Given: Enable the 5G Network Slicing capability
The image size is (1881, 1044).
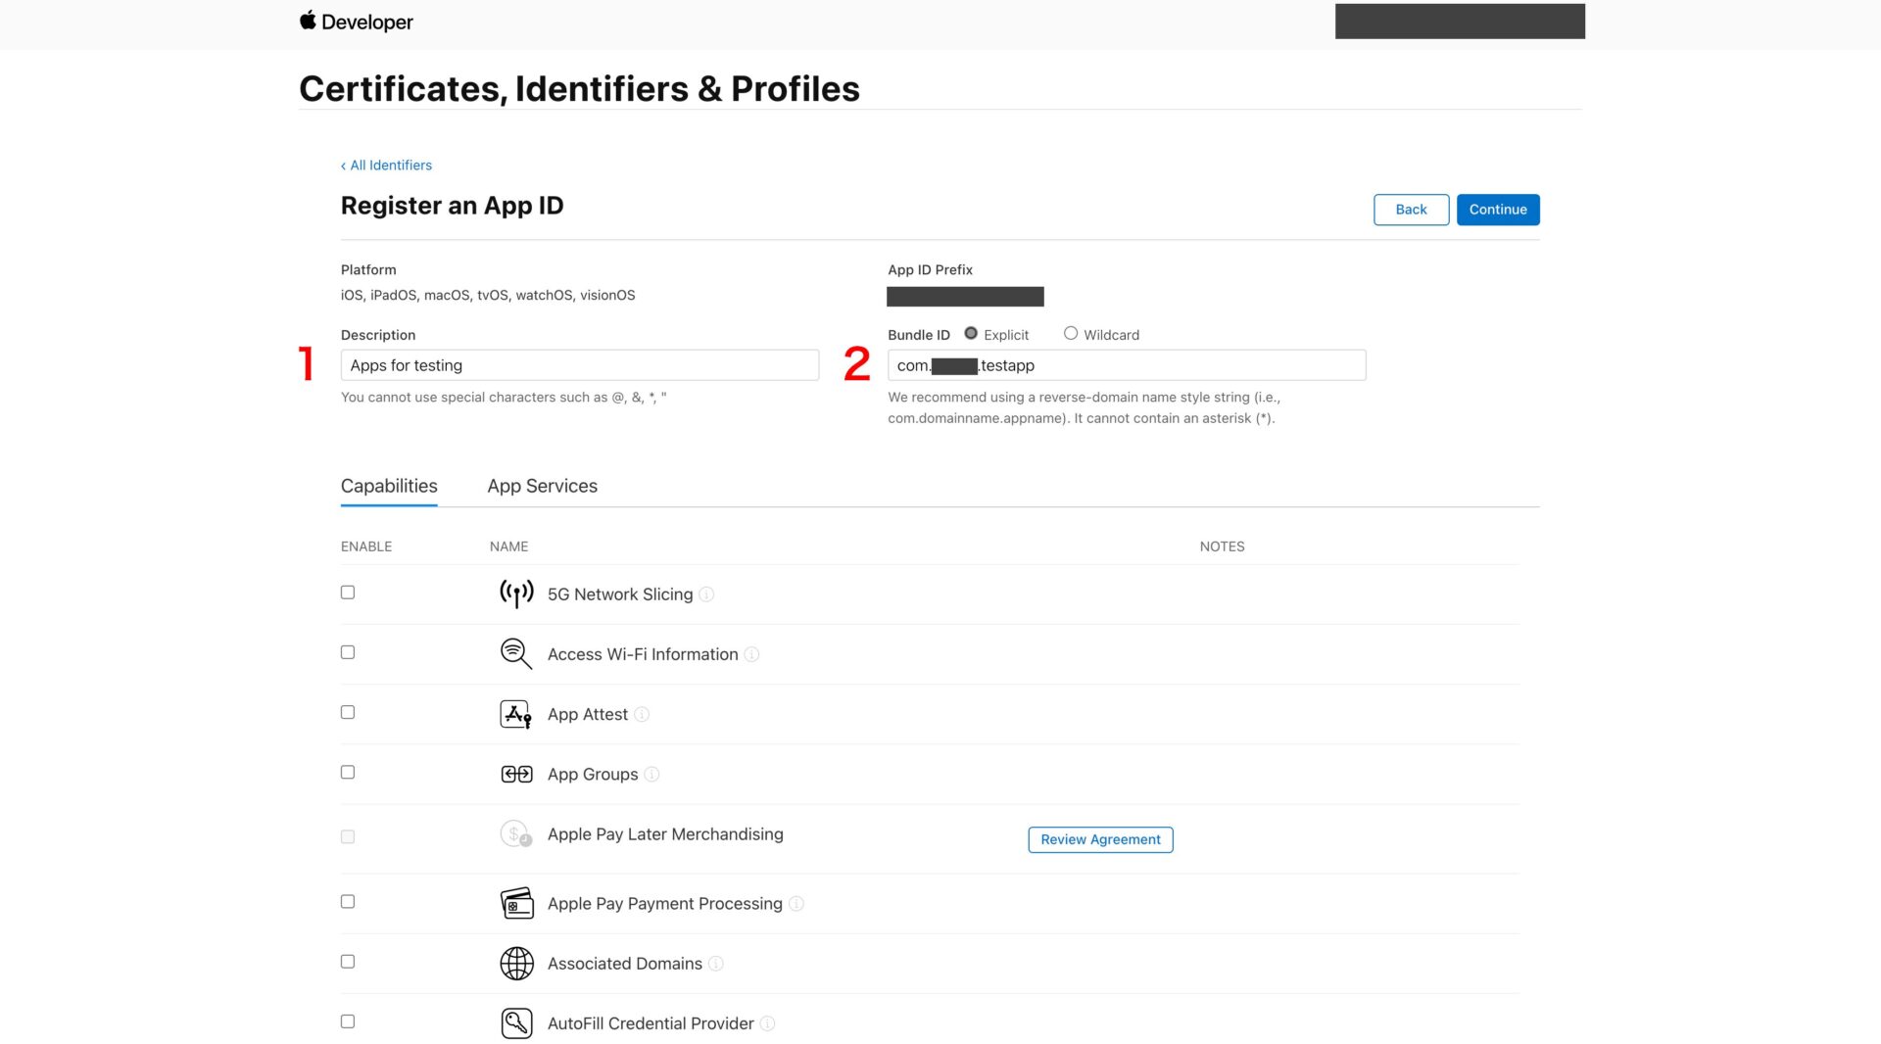Looking at the screenshot, I should tap(347, 592).
